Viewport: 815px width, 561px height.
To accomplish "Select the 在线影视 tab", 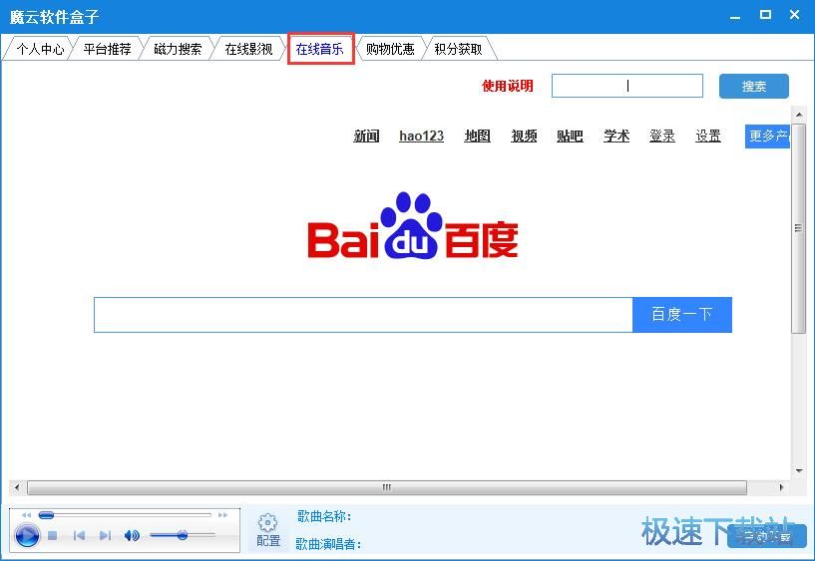I will click(x=248, y=49).
